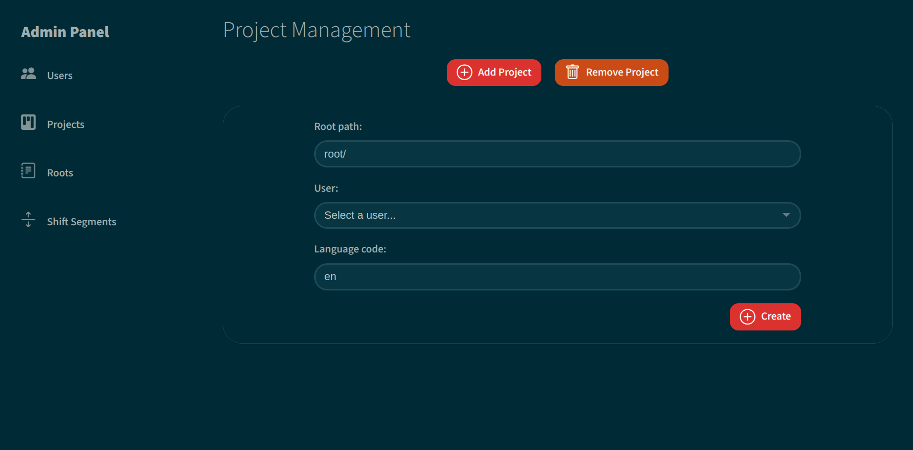Click the Shift Segments arrows icon
The height and width of the screenshot is (450, 913).
click(x=28, y=219)
